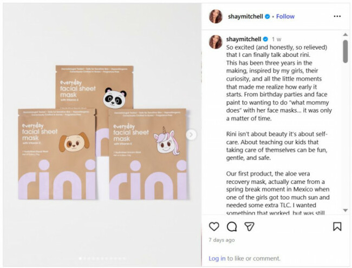The height and width of the screenshot is (268, 352).
Task: Open comments with the speech bubble icon
Action: (x=232, y=226)
